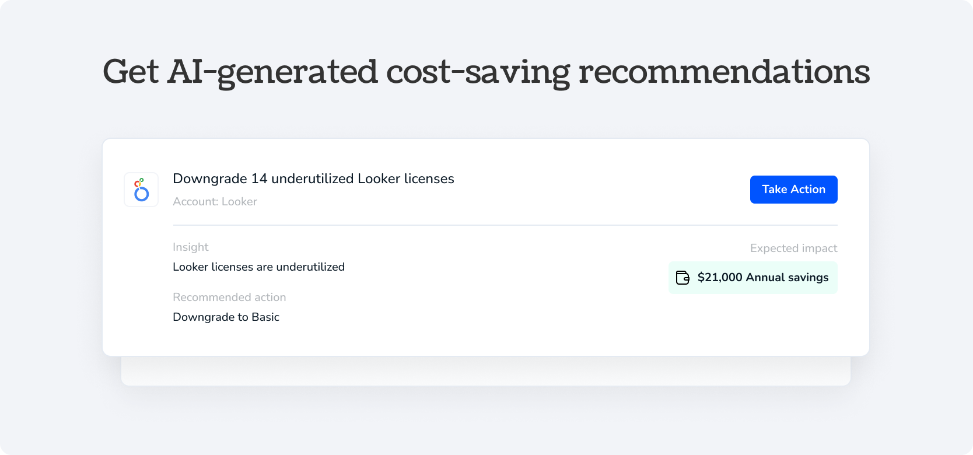
Task: Click the word Get in the heading
Action: (x=131, y=72)
